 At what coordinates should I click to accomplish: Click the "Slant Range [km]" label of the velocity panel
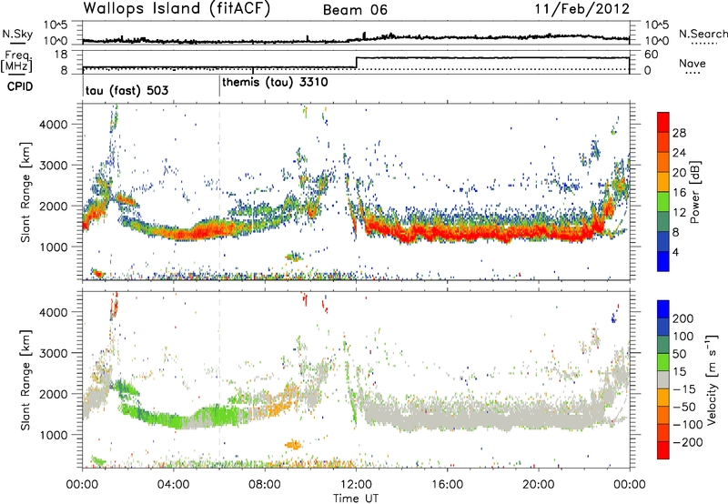pos(25,379)
